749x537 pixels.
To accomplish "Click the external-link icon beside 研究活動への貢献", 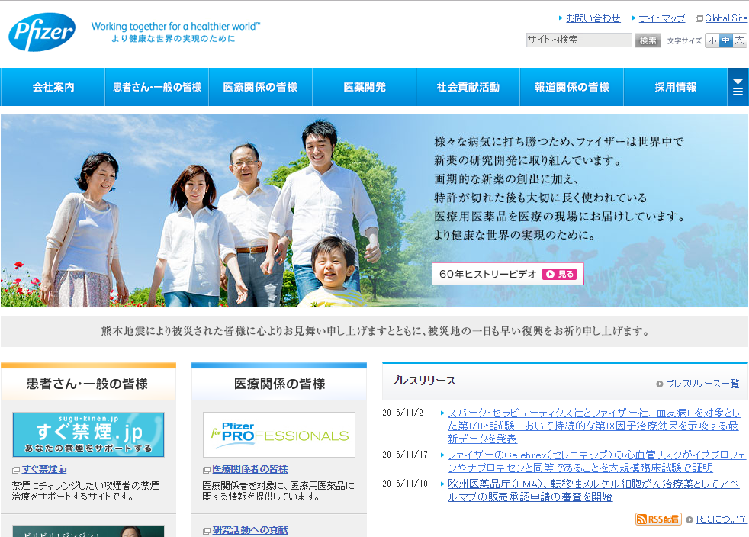I will (207, 531).
